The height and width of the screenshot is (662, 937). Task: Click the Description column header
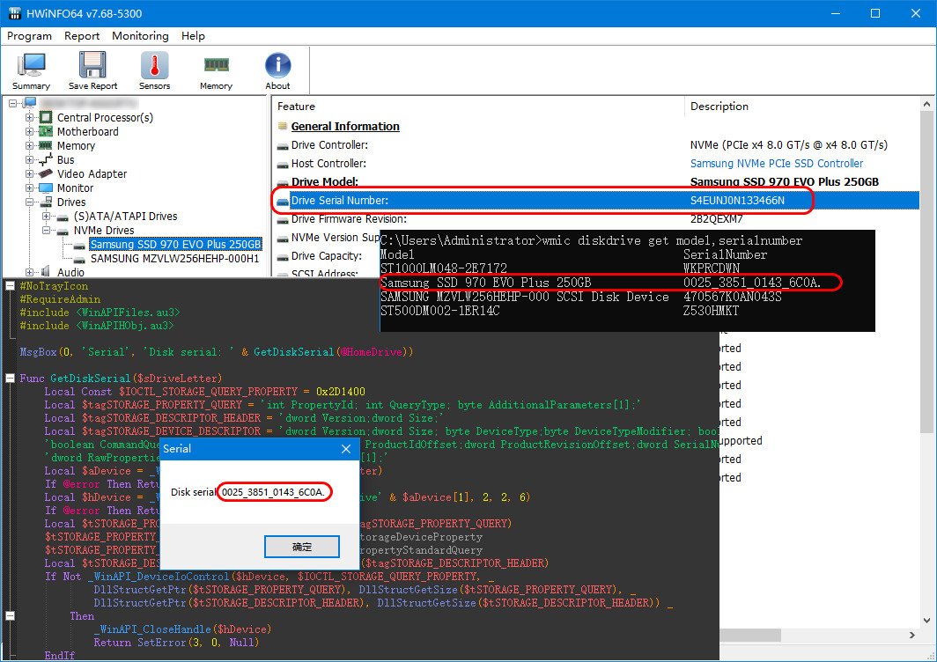point(801,107)
